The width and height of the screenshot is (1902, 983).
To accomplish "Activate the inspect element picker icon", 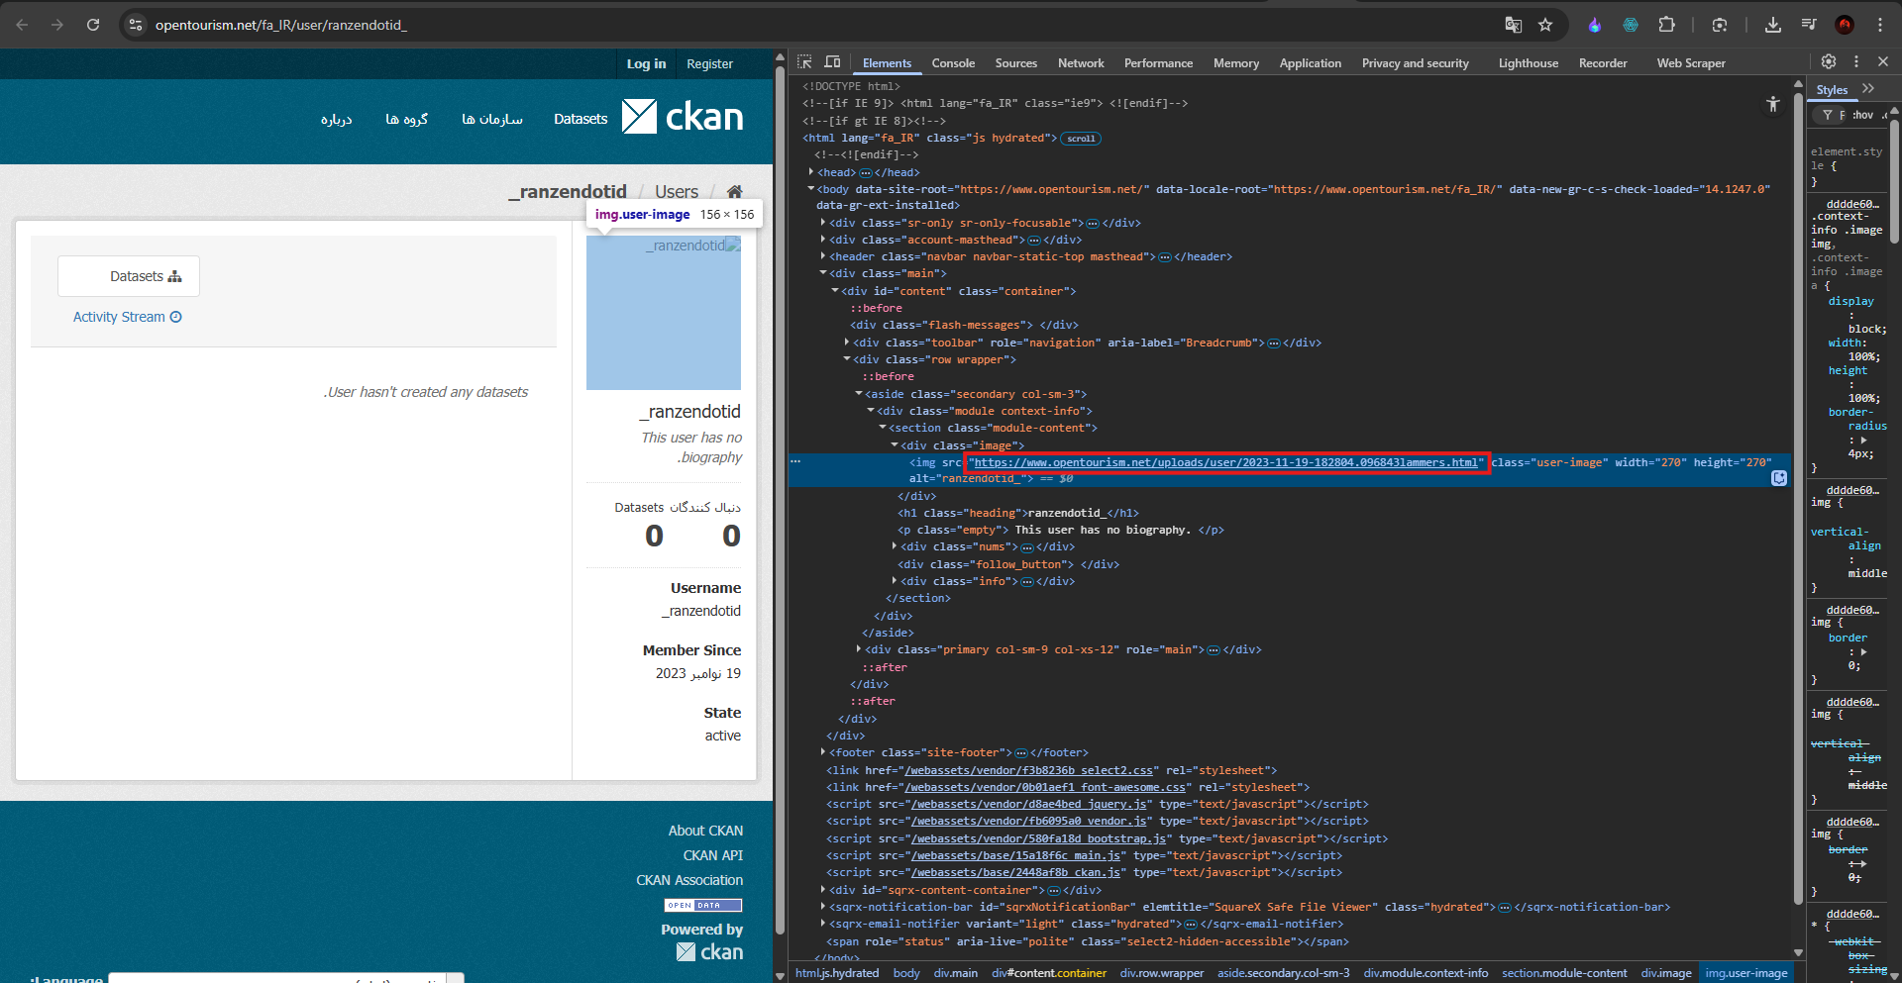I will point(804,62).
